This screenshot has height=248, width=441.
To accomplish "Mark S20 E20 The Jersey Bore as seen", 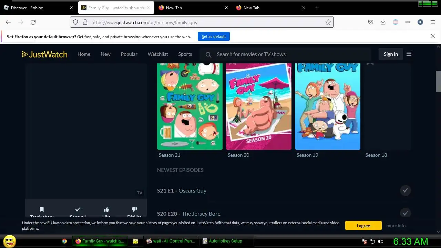I will [x=406, y=213].
